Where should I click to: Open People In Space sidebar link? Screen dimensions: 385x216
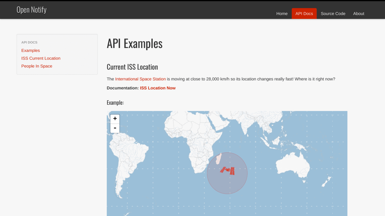coord(37,66)
